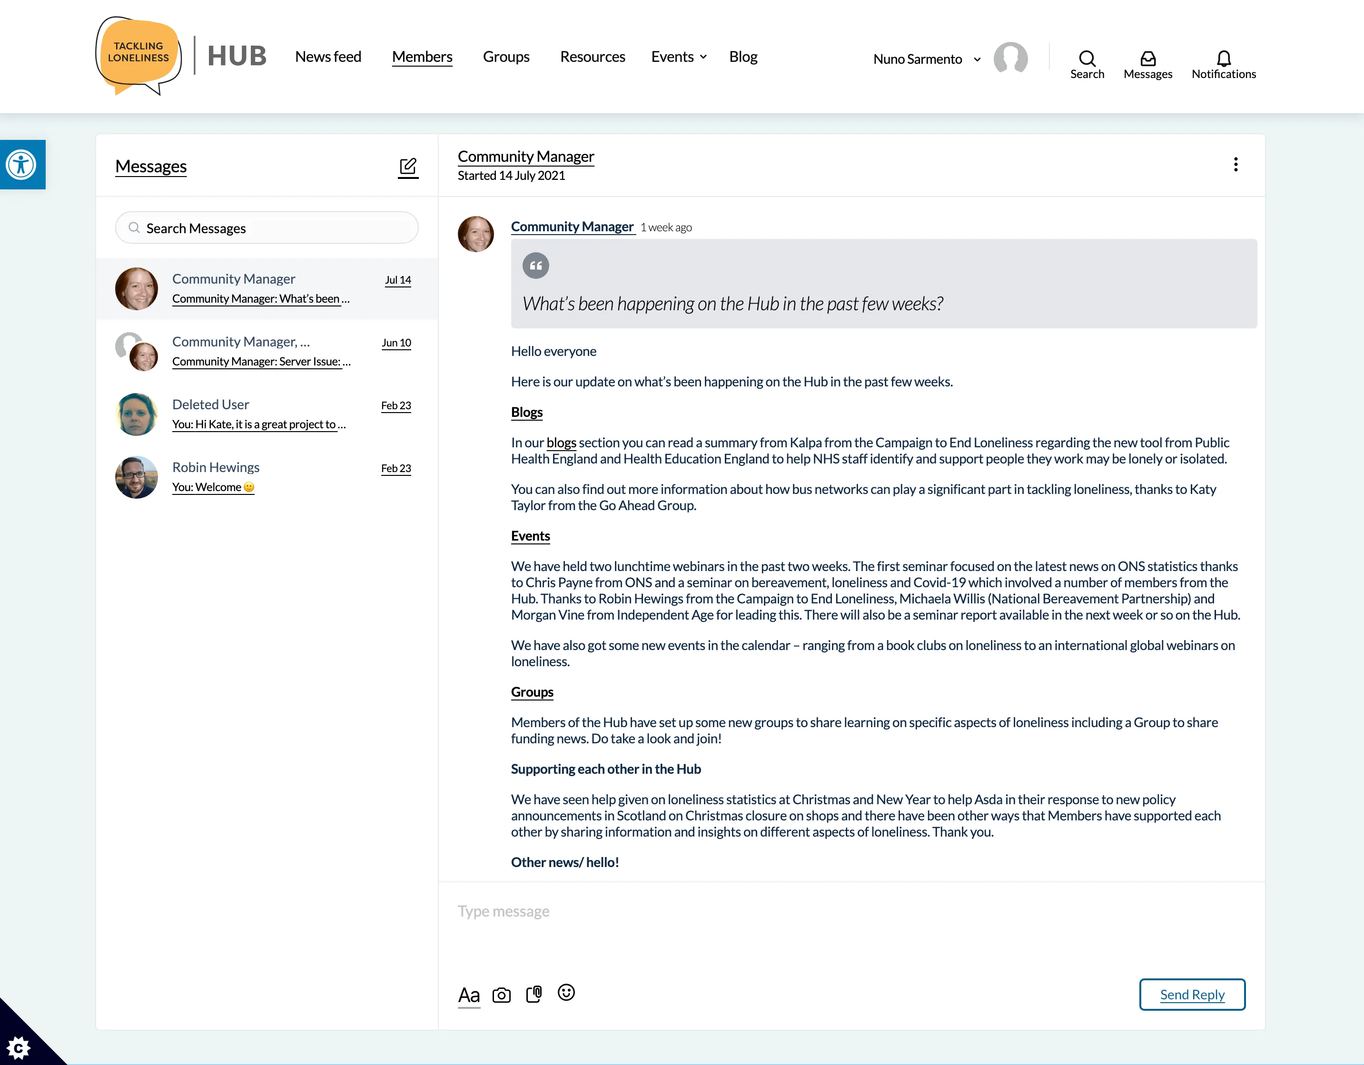
Task: Show text formatting with the Aa icon
Action: [x=469, y=995]
